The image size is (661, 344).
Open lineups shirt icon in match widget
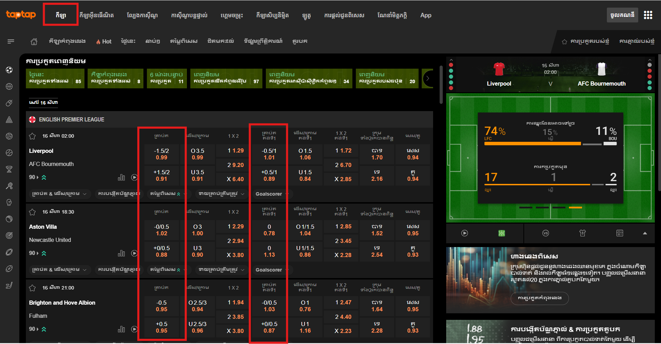point(582,233)
